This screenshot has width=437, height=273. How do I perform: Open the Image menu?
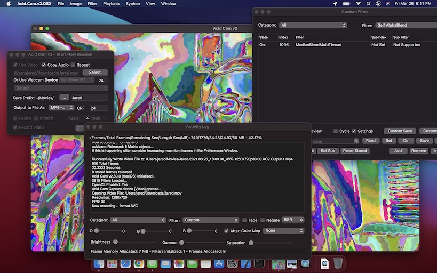tap(76, 4)
